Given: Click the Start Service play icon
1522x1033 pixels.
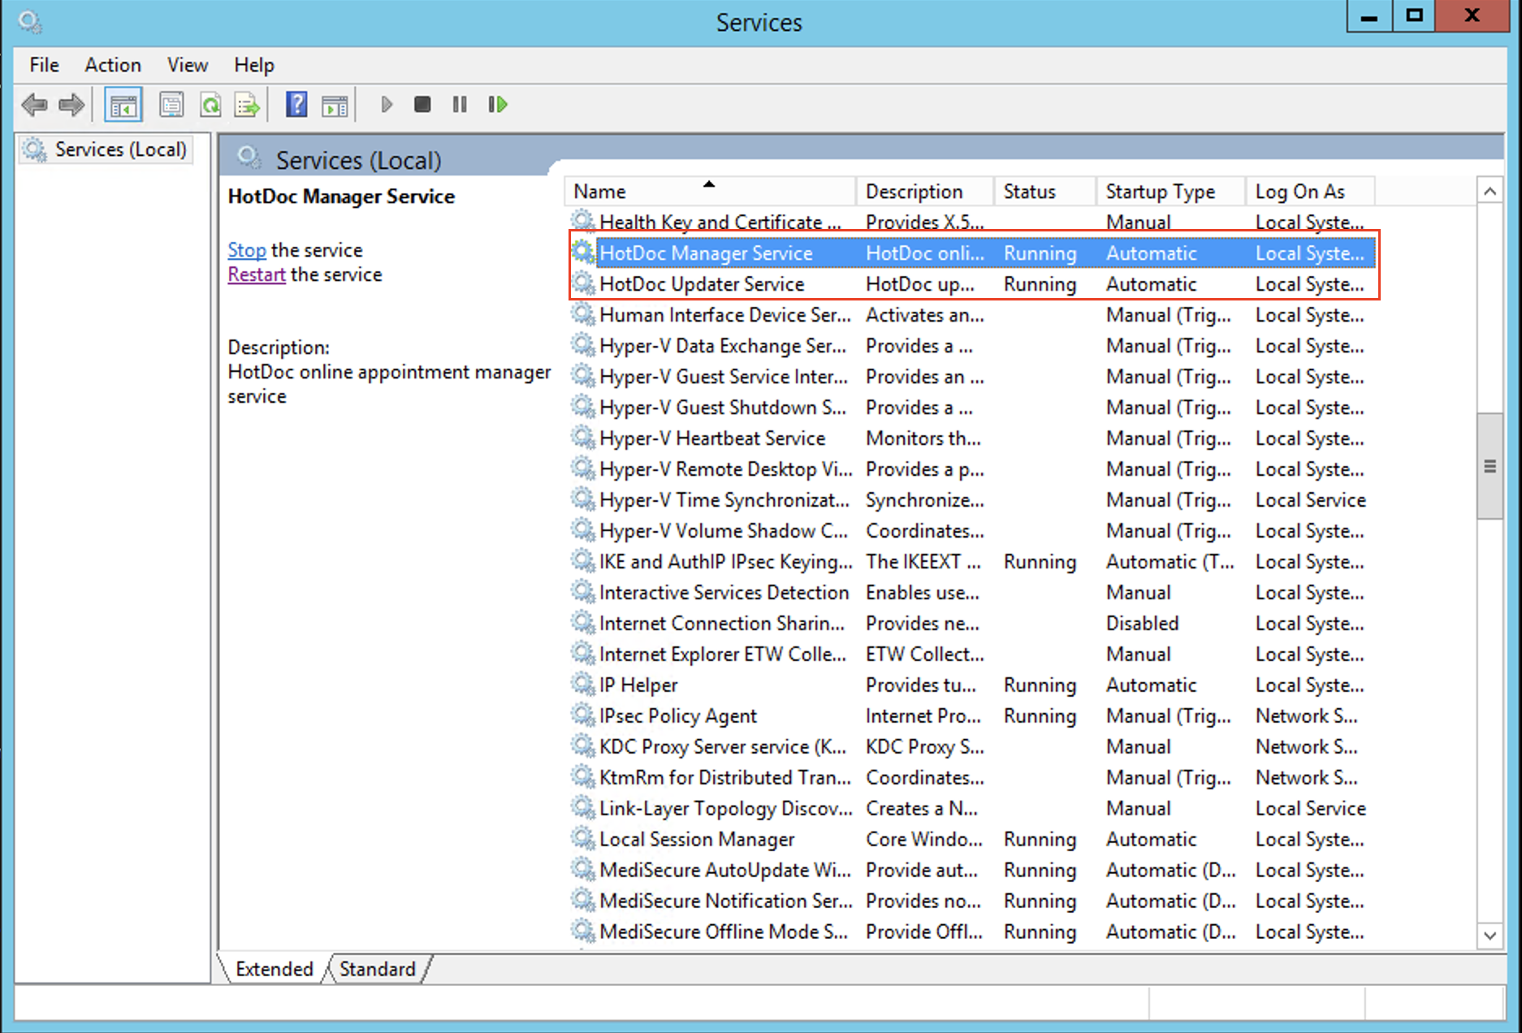Looking at the screenshot, I should coord(387,105).
